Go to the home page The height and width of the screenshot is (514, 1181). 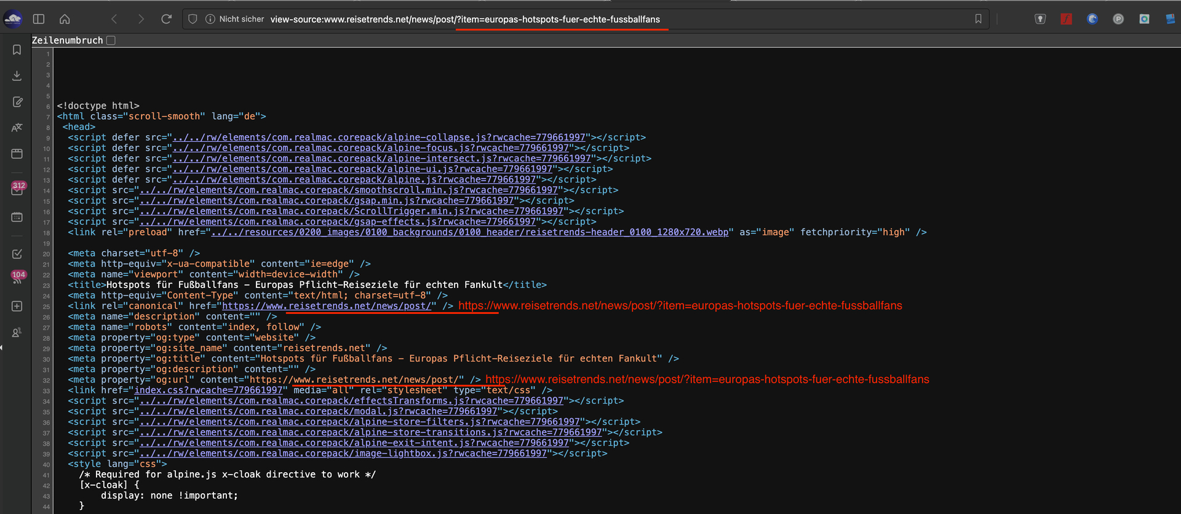pos(65,19)
